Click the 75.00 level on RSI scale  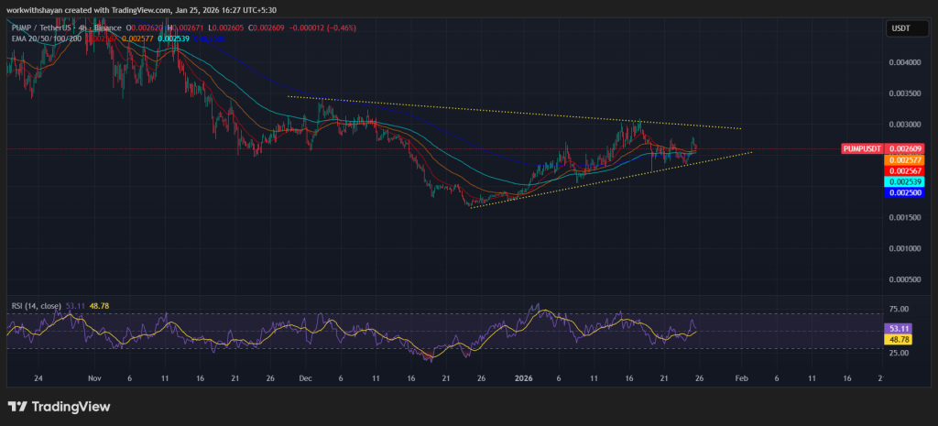pos(898,310)
